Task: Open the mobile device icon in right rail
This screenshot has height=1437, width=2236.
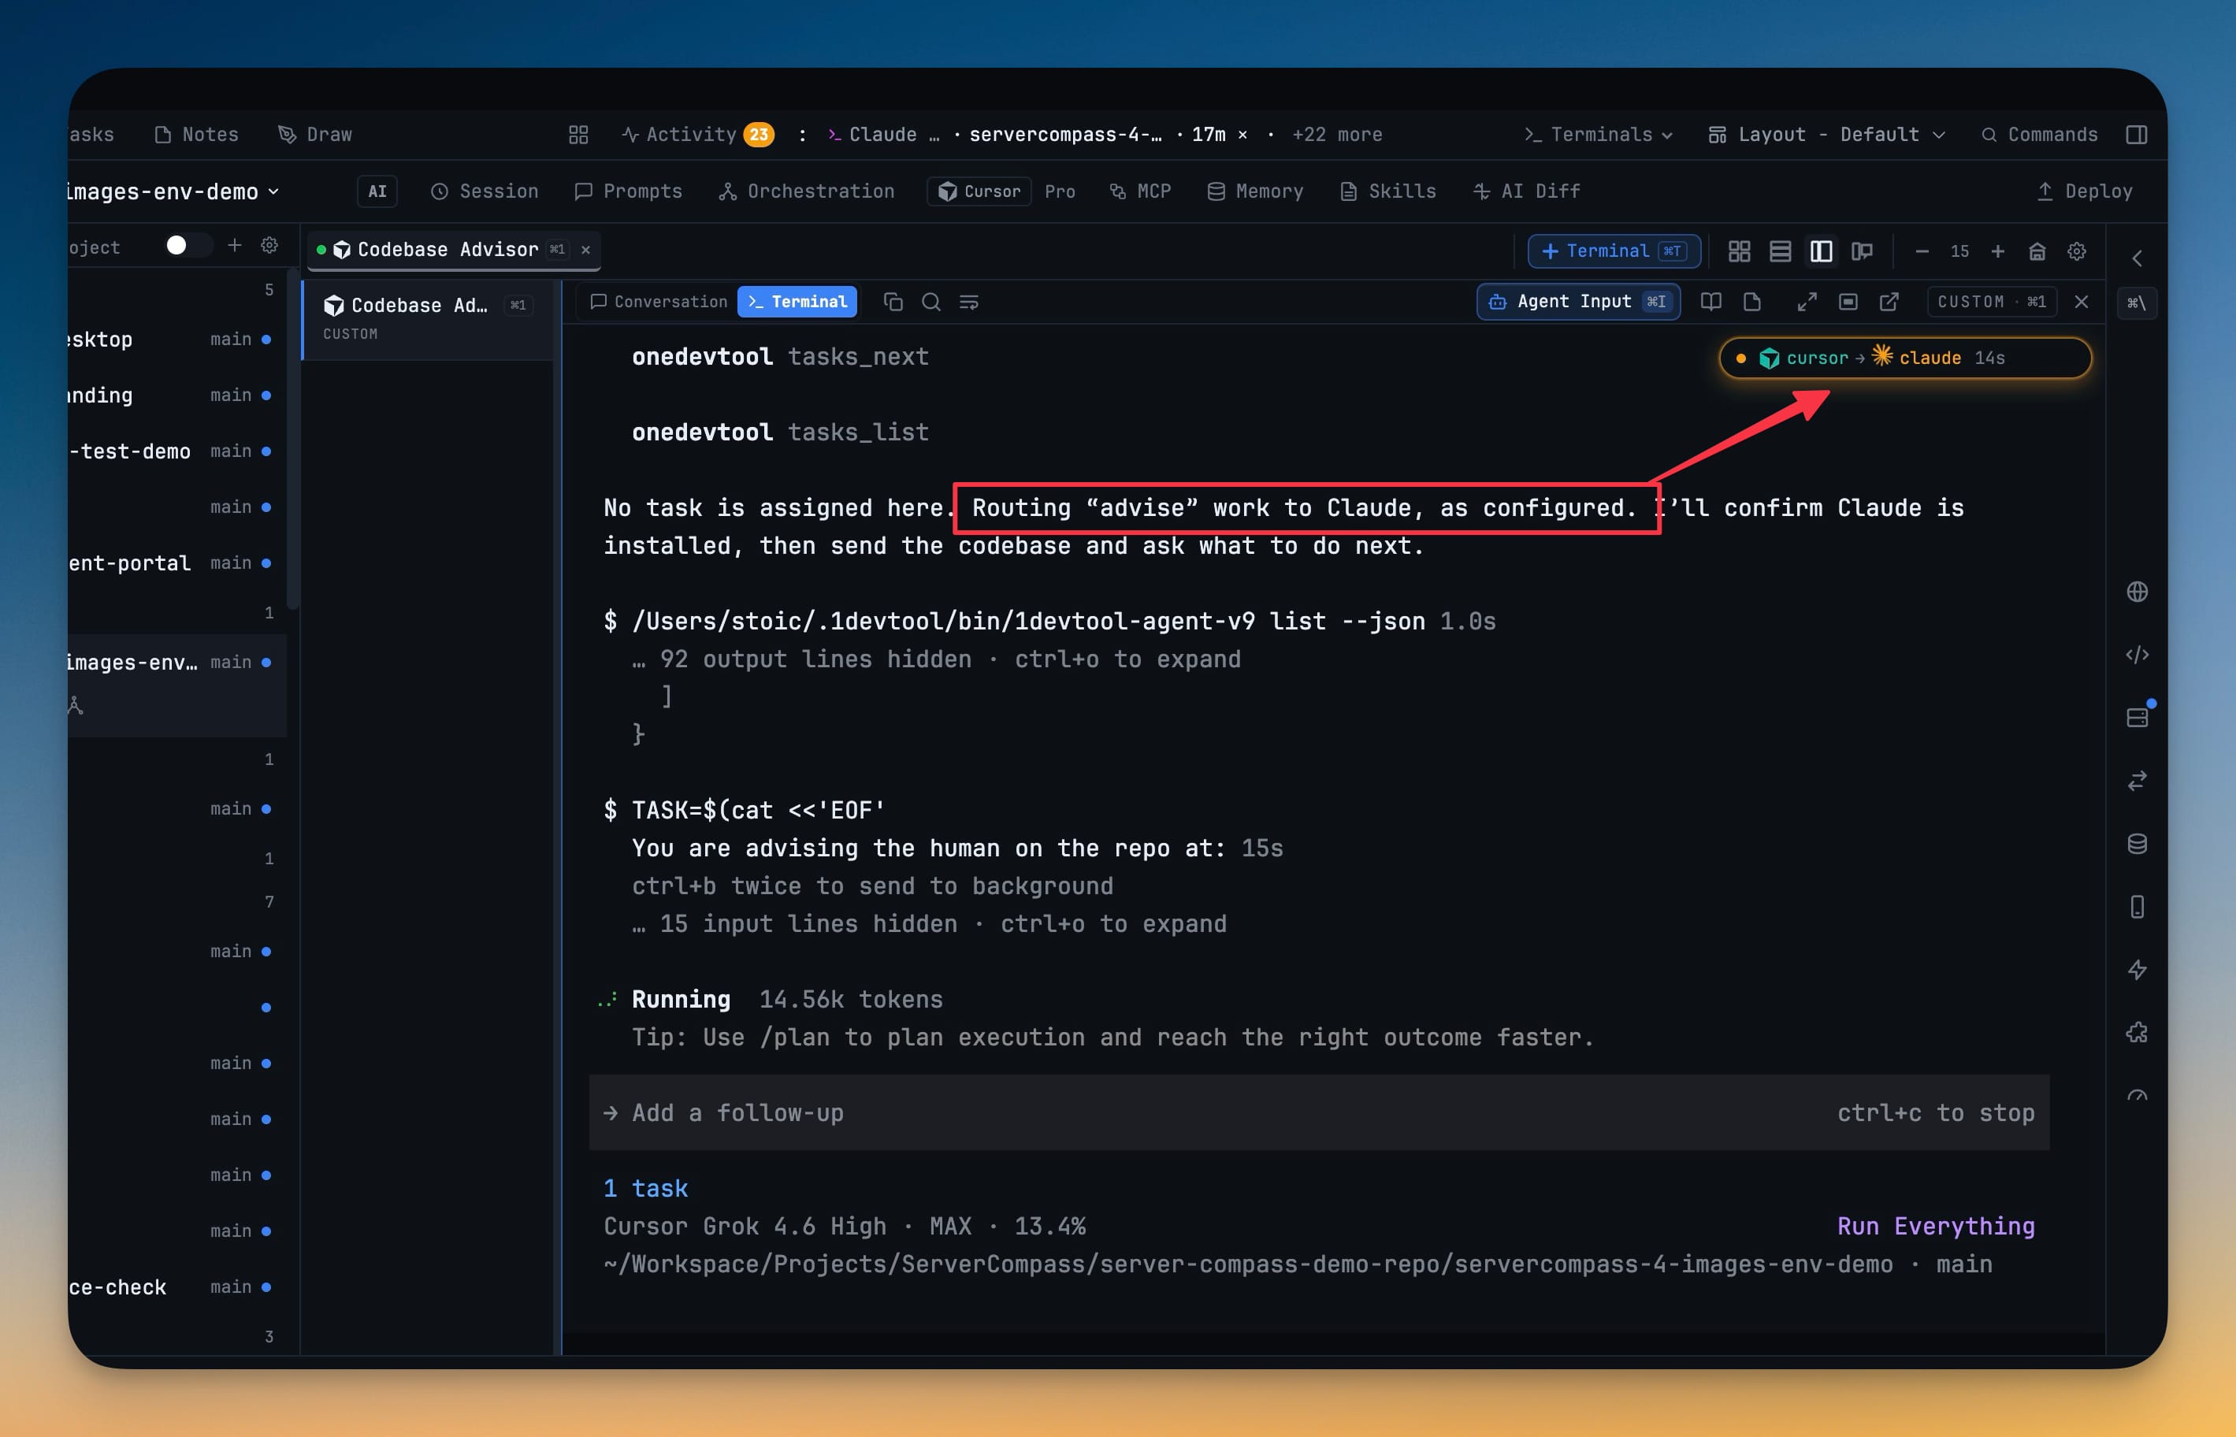Action: click(2137, 906)
